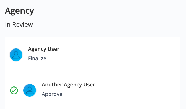Click the Agency section heading
The image size is (186, 109).
click(19, 11)
